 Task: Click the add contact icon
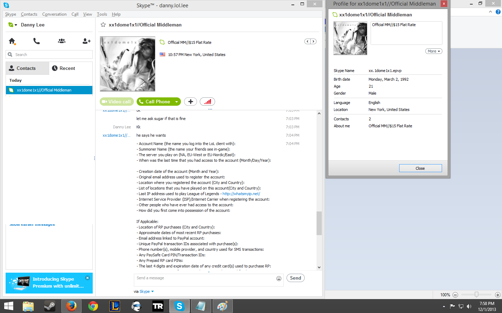86,41
